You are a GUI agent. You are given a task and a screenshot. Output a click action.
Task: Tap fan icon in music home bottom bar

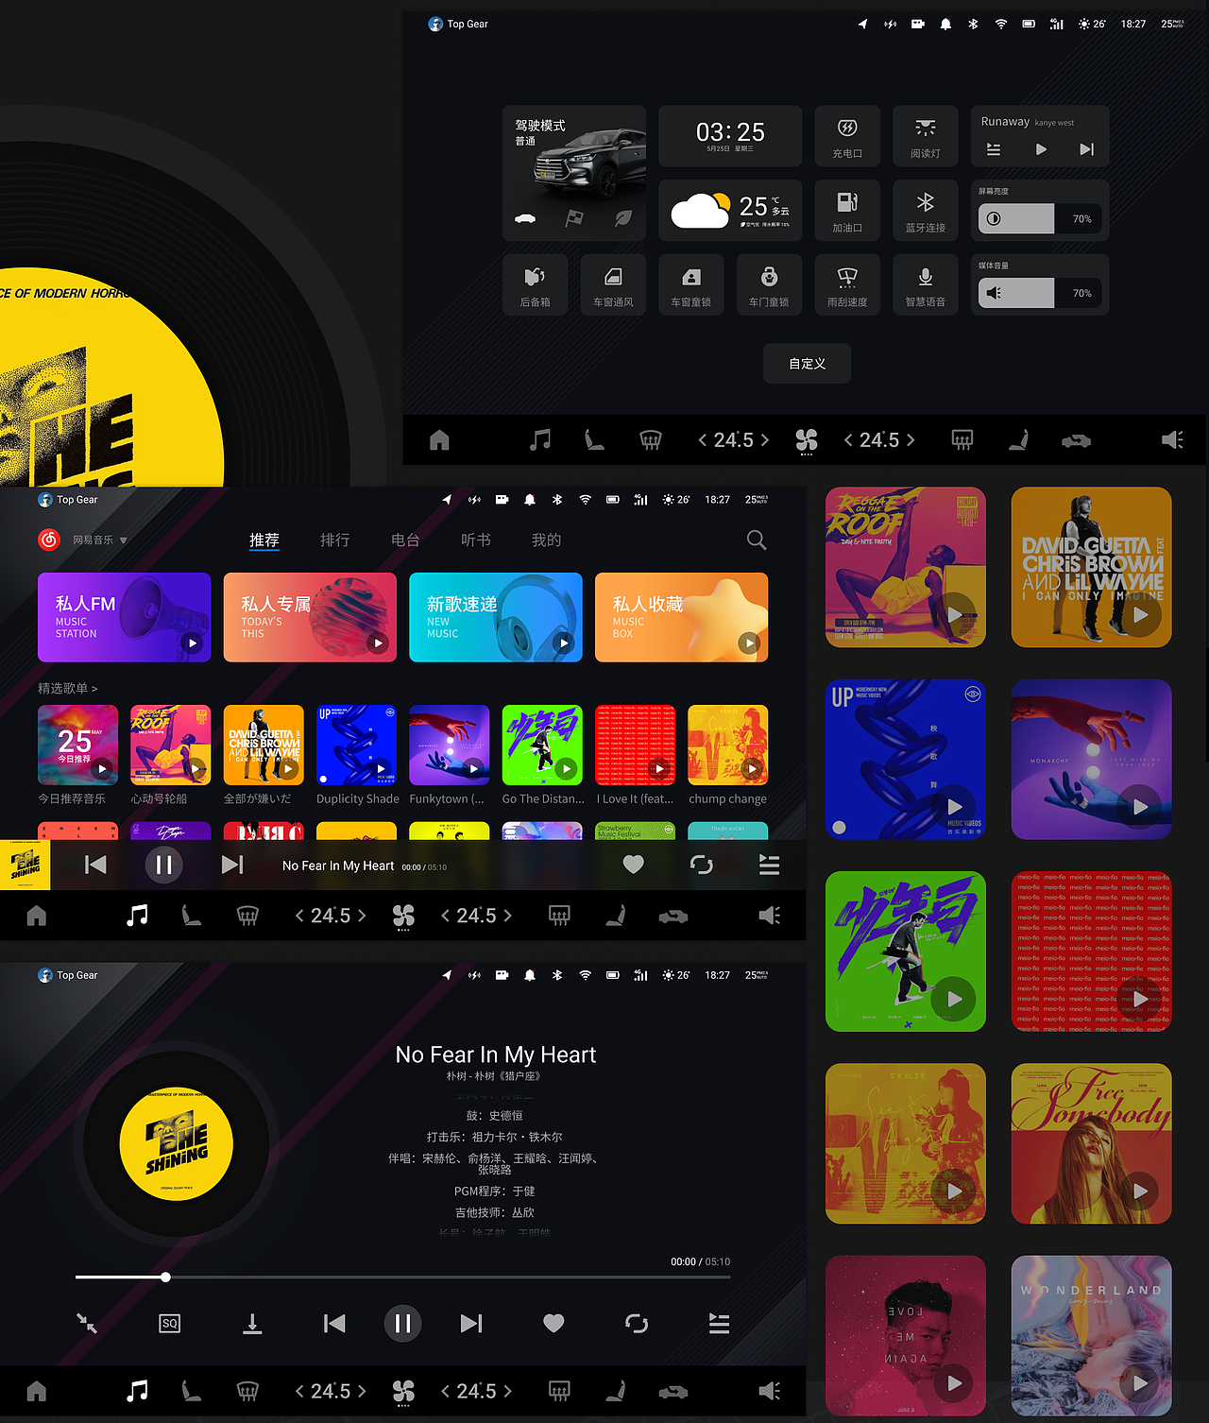coord(403,916)
